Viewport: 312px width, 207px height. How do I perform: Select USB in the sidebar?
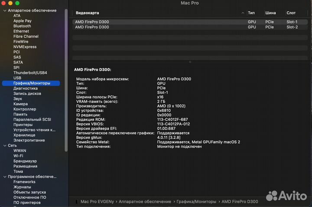tap(17, 78)
